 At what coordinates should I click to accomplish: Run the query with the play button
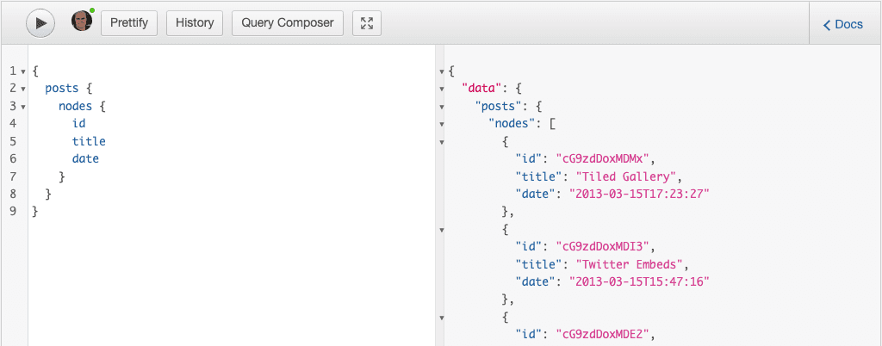[40, 23]
